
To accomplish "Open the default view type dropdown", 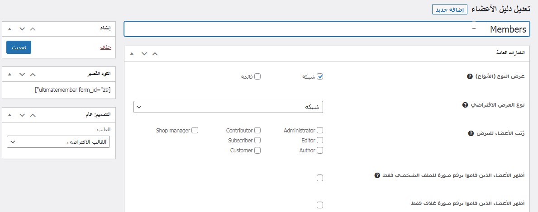I will (228, 107).
